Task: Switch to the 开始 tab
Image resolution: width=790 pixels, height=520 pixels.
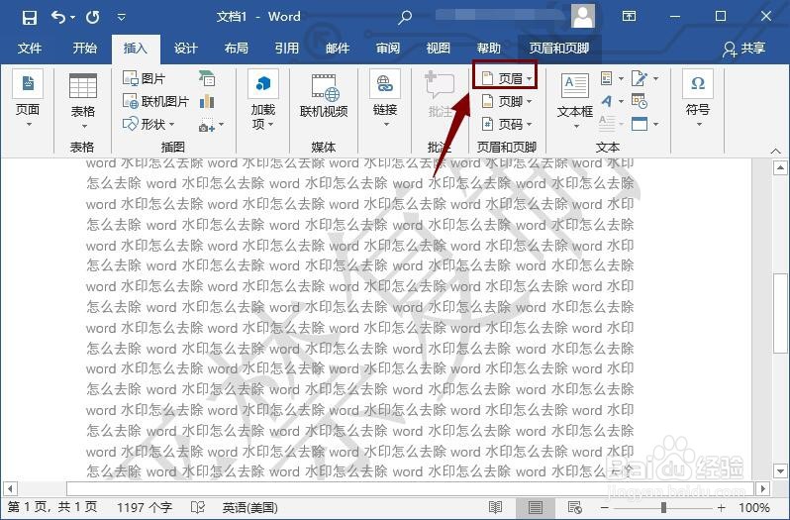Action: pos(84,49)
